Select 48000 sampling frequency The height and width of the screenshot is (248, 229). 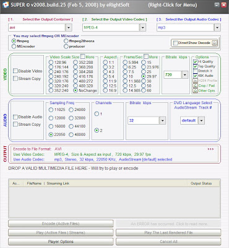coord(71,135)
